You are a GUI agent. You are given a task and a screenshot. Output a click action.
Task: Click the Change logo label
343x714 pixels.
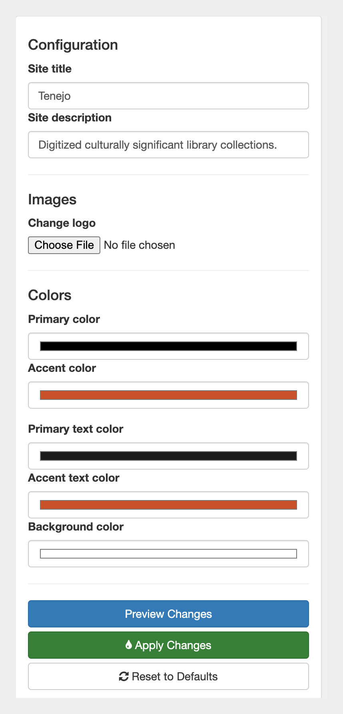tap(62, 223)
